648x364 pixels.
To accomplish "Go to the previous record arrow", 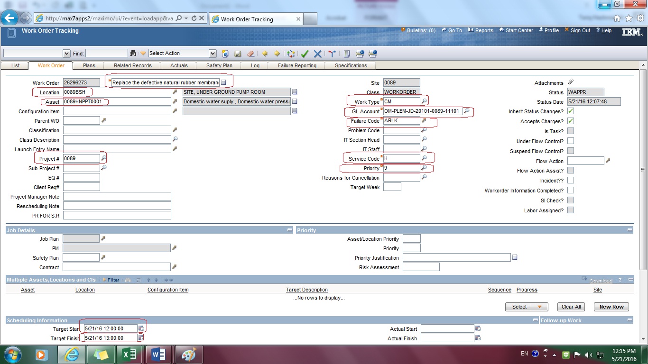I will (x=265, y=54).
